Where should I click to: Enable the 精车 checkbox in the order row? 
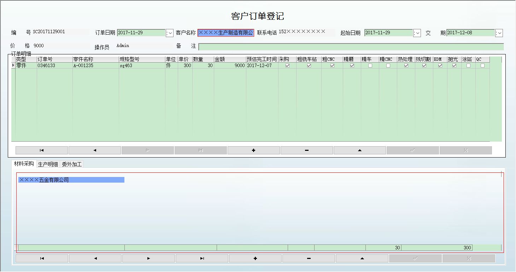(x=370, y=66)
